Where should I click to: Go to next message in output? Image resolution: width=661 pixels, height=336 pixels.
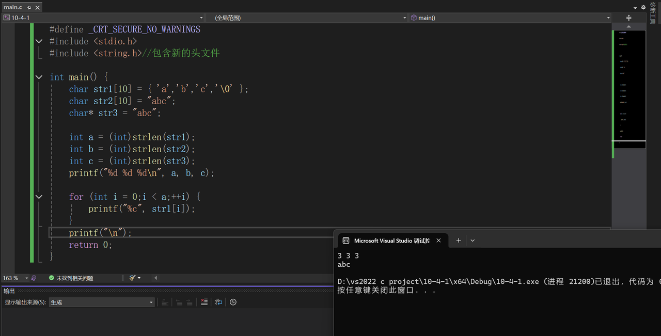click(190, 302)
